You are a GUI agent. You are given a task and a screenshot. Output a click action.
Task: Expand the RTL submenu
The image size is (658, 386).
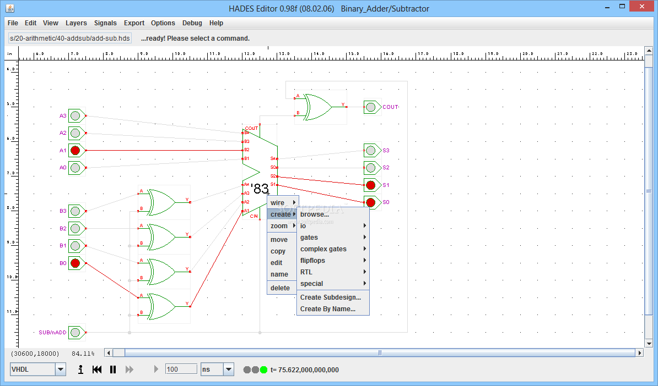click(x=333, y=272)
